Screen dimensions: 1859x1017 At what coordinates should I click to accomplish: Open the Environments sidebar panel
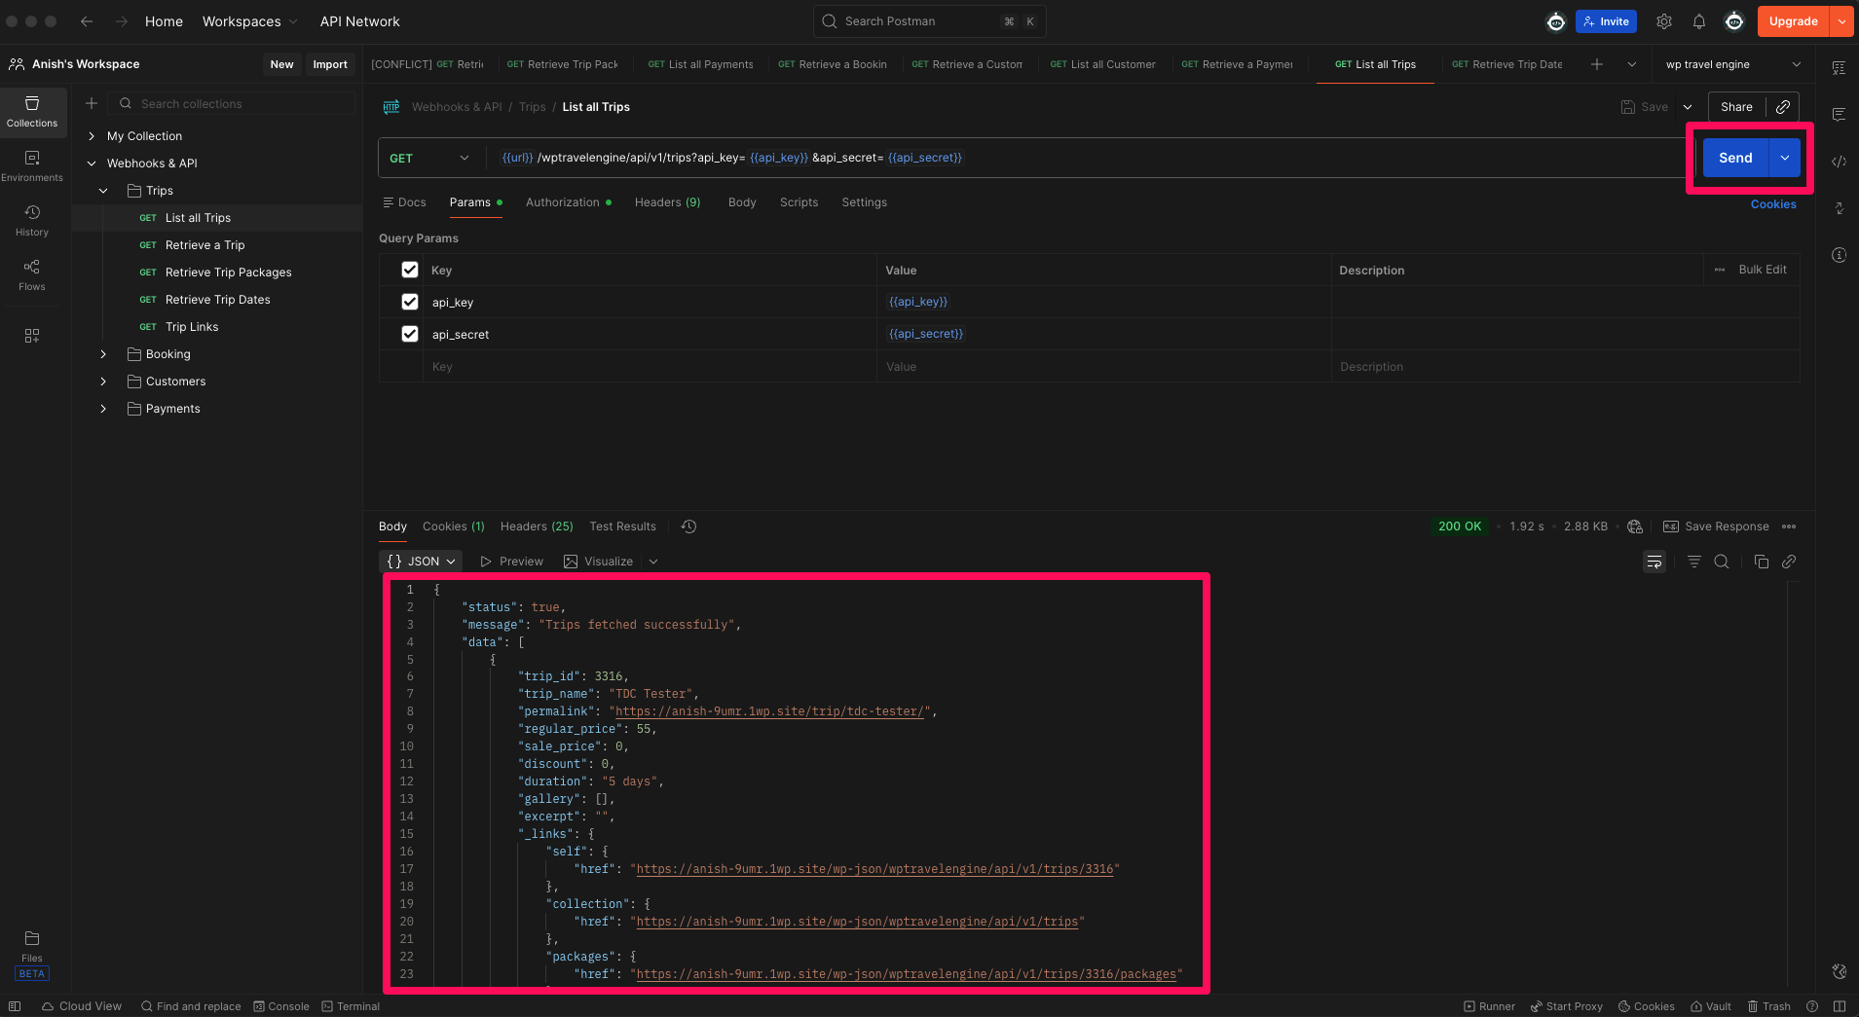[32, 164]
